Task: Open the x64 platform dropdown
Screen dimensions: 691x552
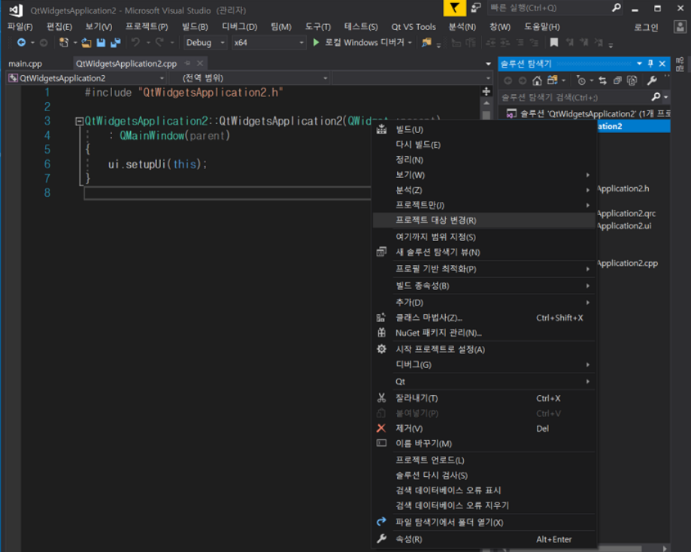Action: tap(269, 43)
